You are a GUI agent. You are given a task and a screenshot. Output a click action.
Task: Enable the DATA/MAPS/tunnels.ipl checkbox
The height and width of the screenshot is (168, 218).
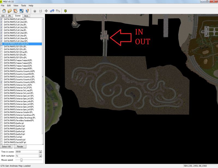pyautogui.click(x=1, y=139)
